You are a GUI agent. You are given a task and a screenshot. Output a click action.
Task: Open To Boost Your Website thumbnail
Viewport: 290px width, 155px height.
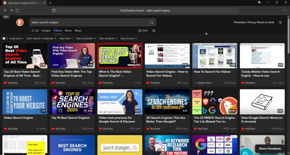pyautogui.click(x=25, y=102)
